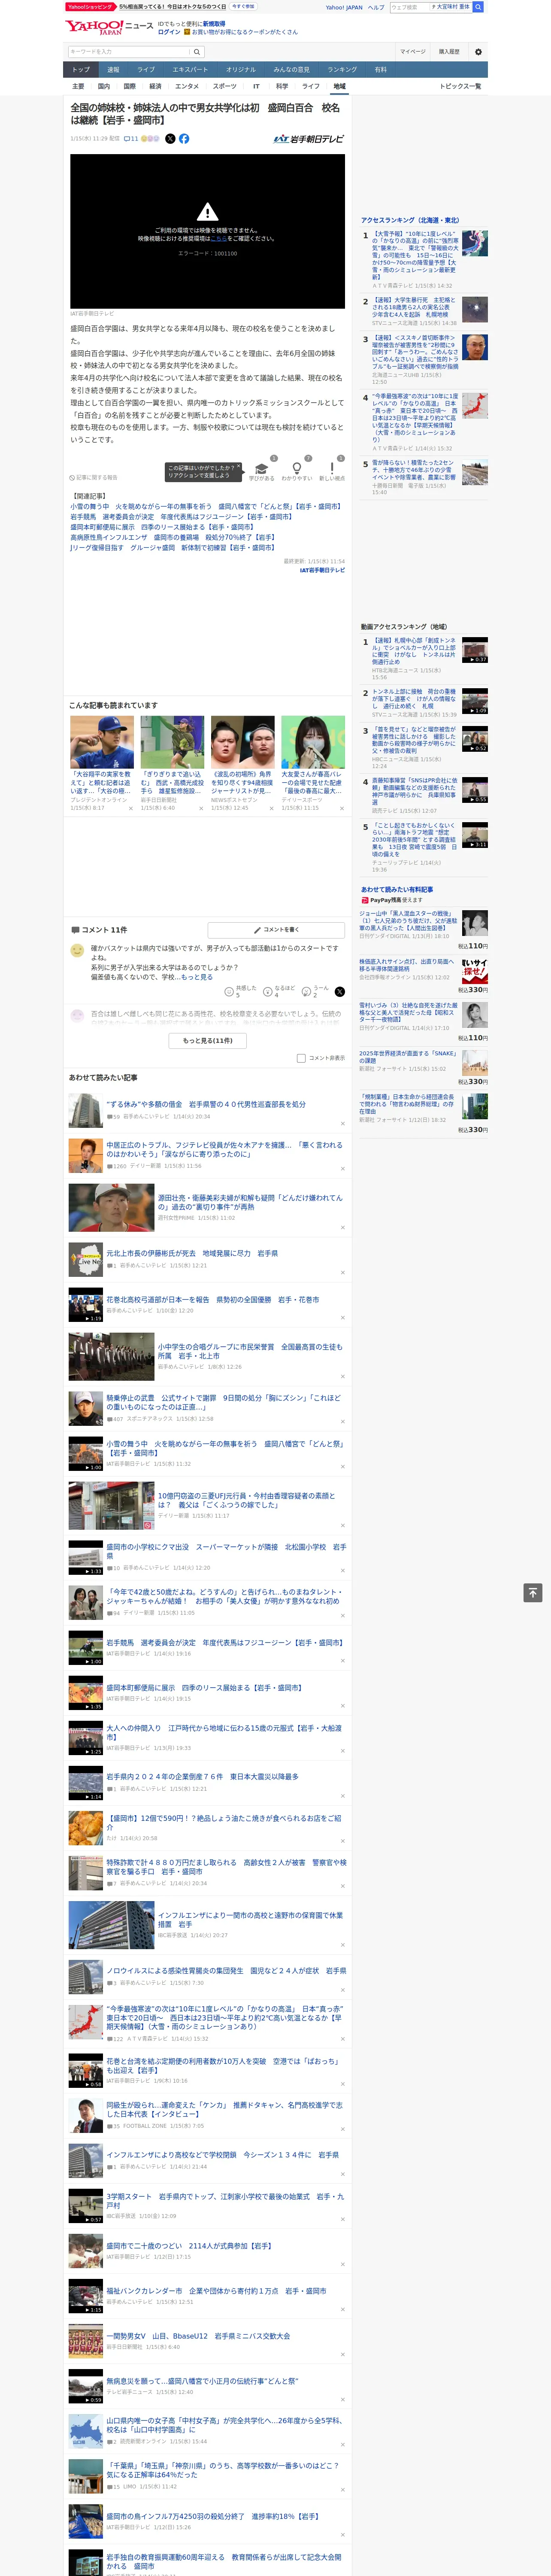Open the comment count icon showing 11
Screen dimensions: 551x2576
[131, 139]
